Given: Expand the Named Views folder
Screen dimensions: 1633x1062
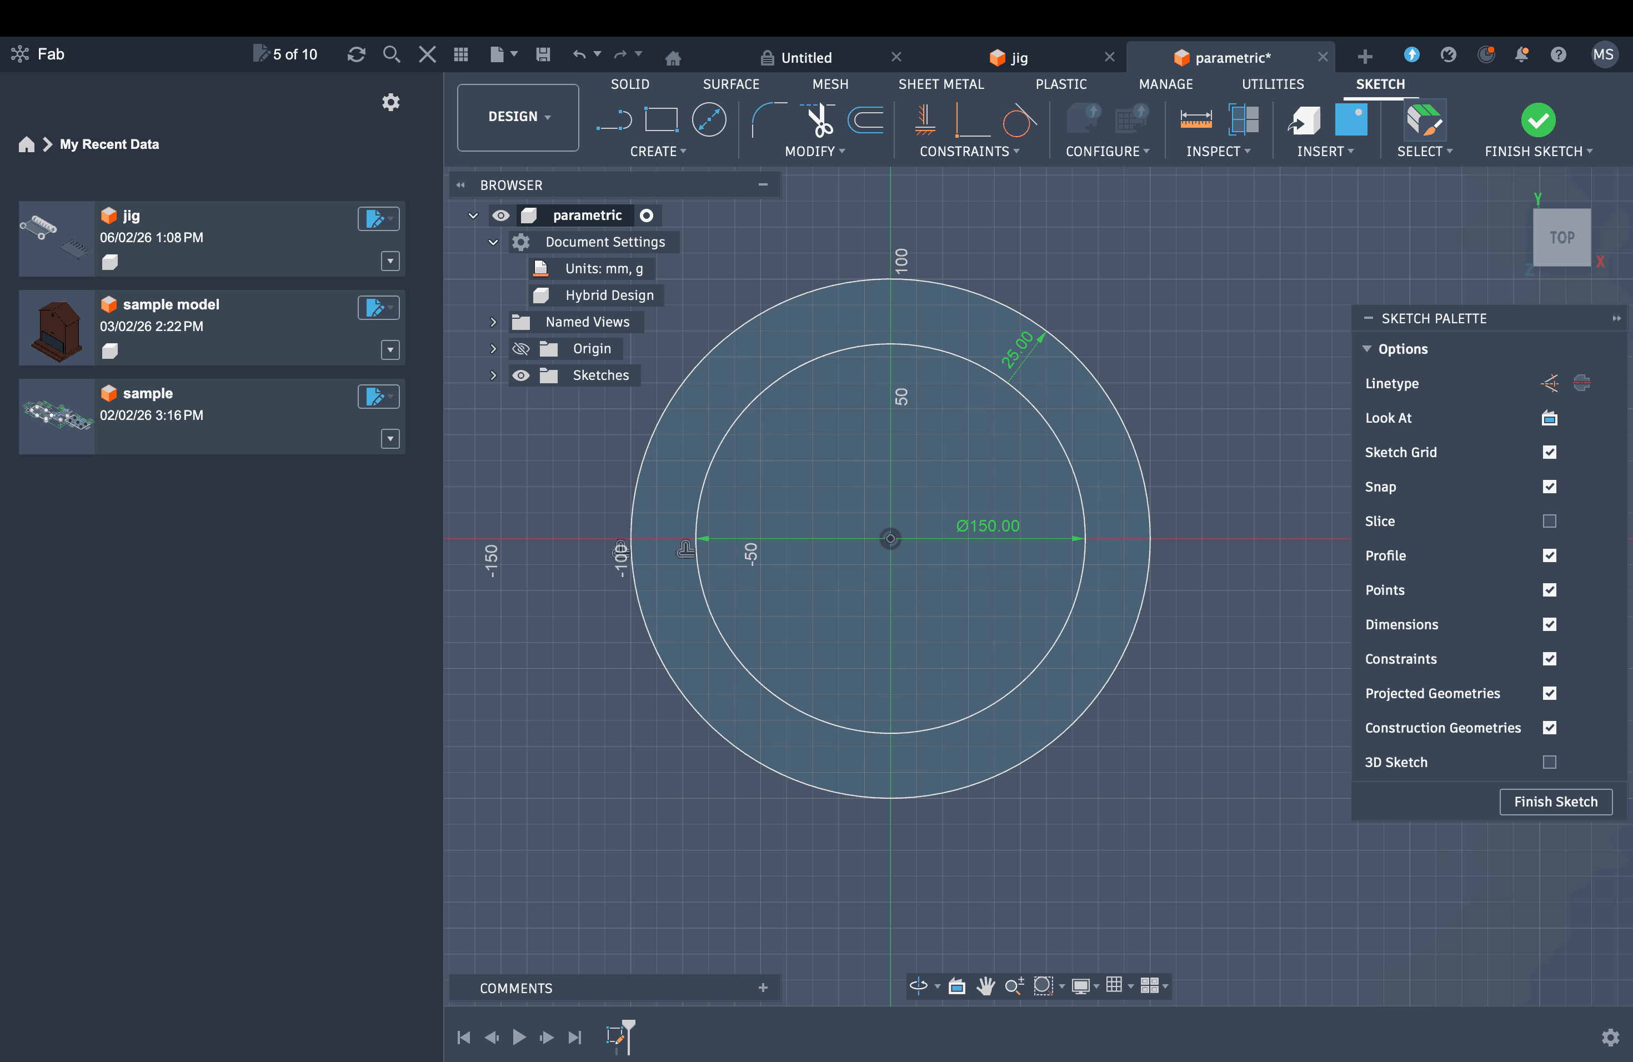Looking at the screenshot, I should (x=493, y=322).
